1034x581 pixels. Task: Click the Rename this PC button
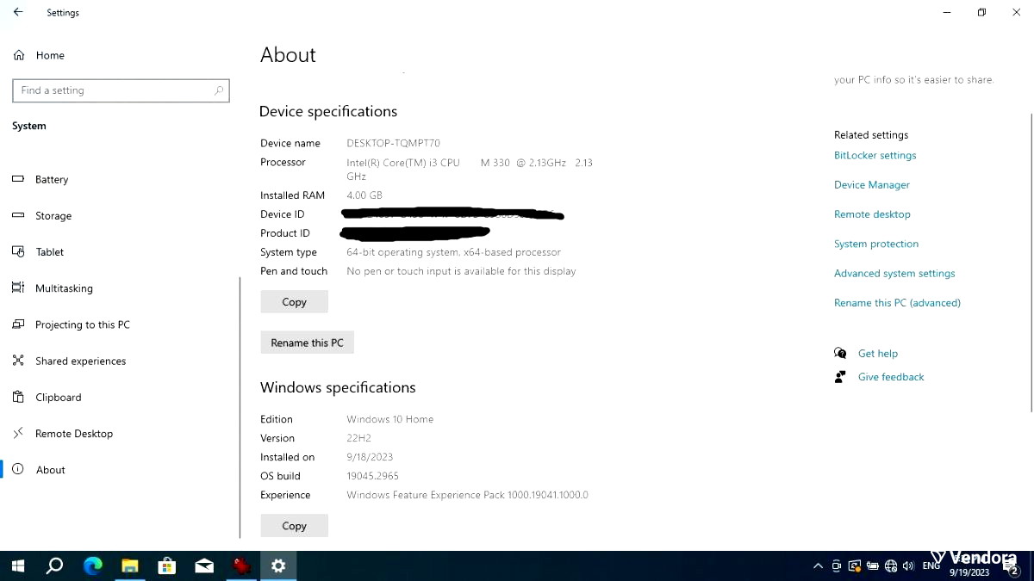(x=307, y=343)
